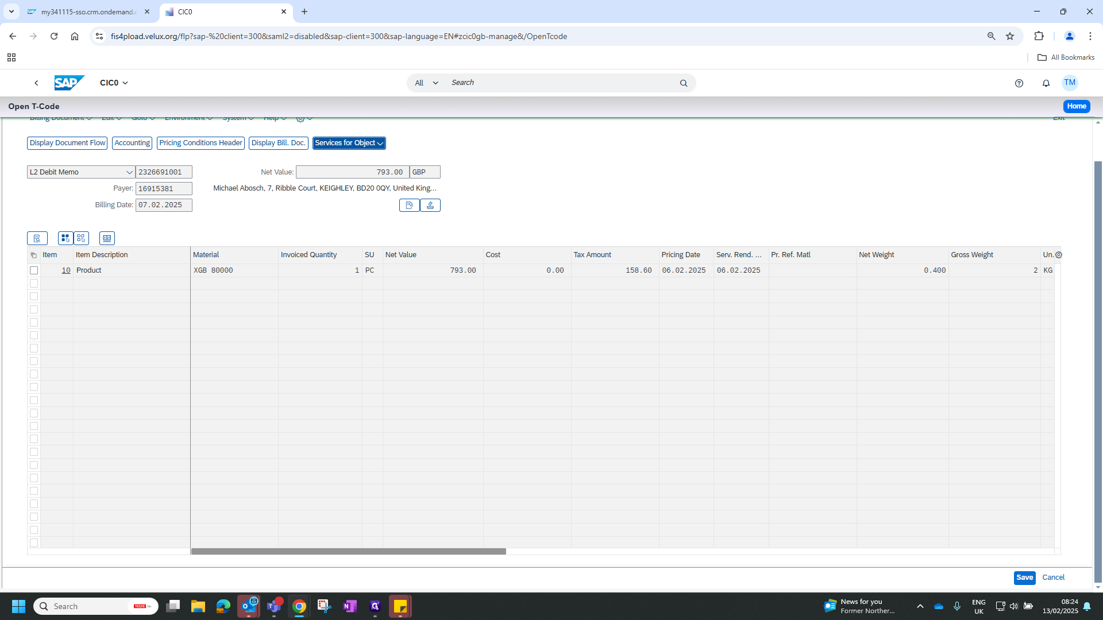Click the Payer number field
This screenshot has width=1103, height=620.
(164, 189)
